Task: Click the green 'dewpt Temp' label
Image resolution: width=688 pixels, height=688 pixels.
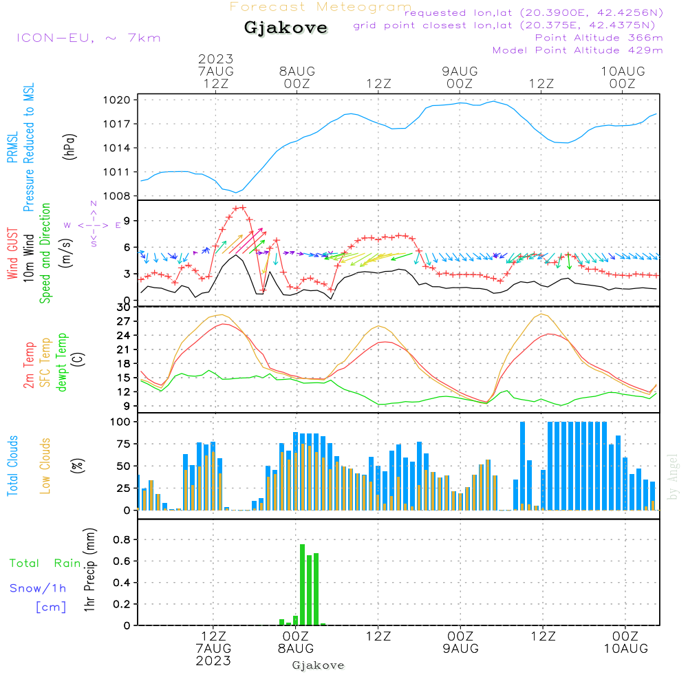Action: coord(61,362)
